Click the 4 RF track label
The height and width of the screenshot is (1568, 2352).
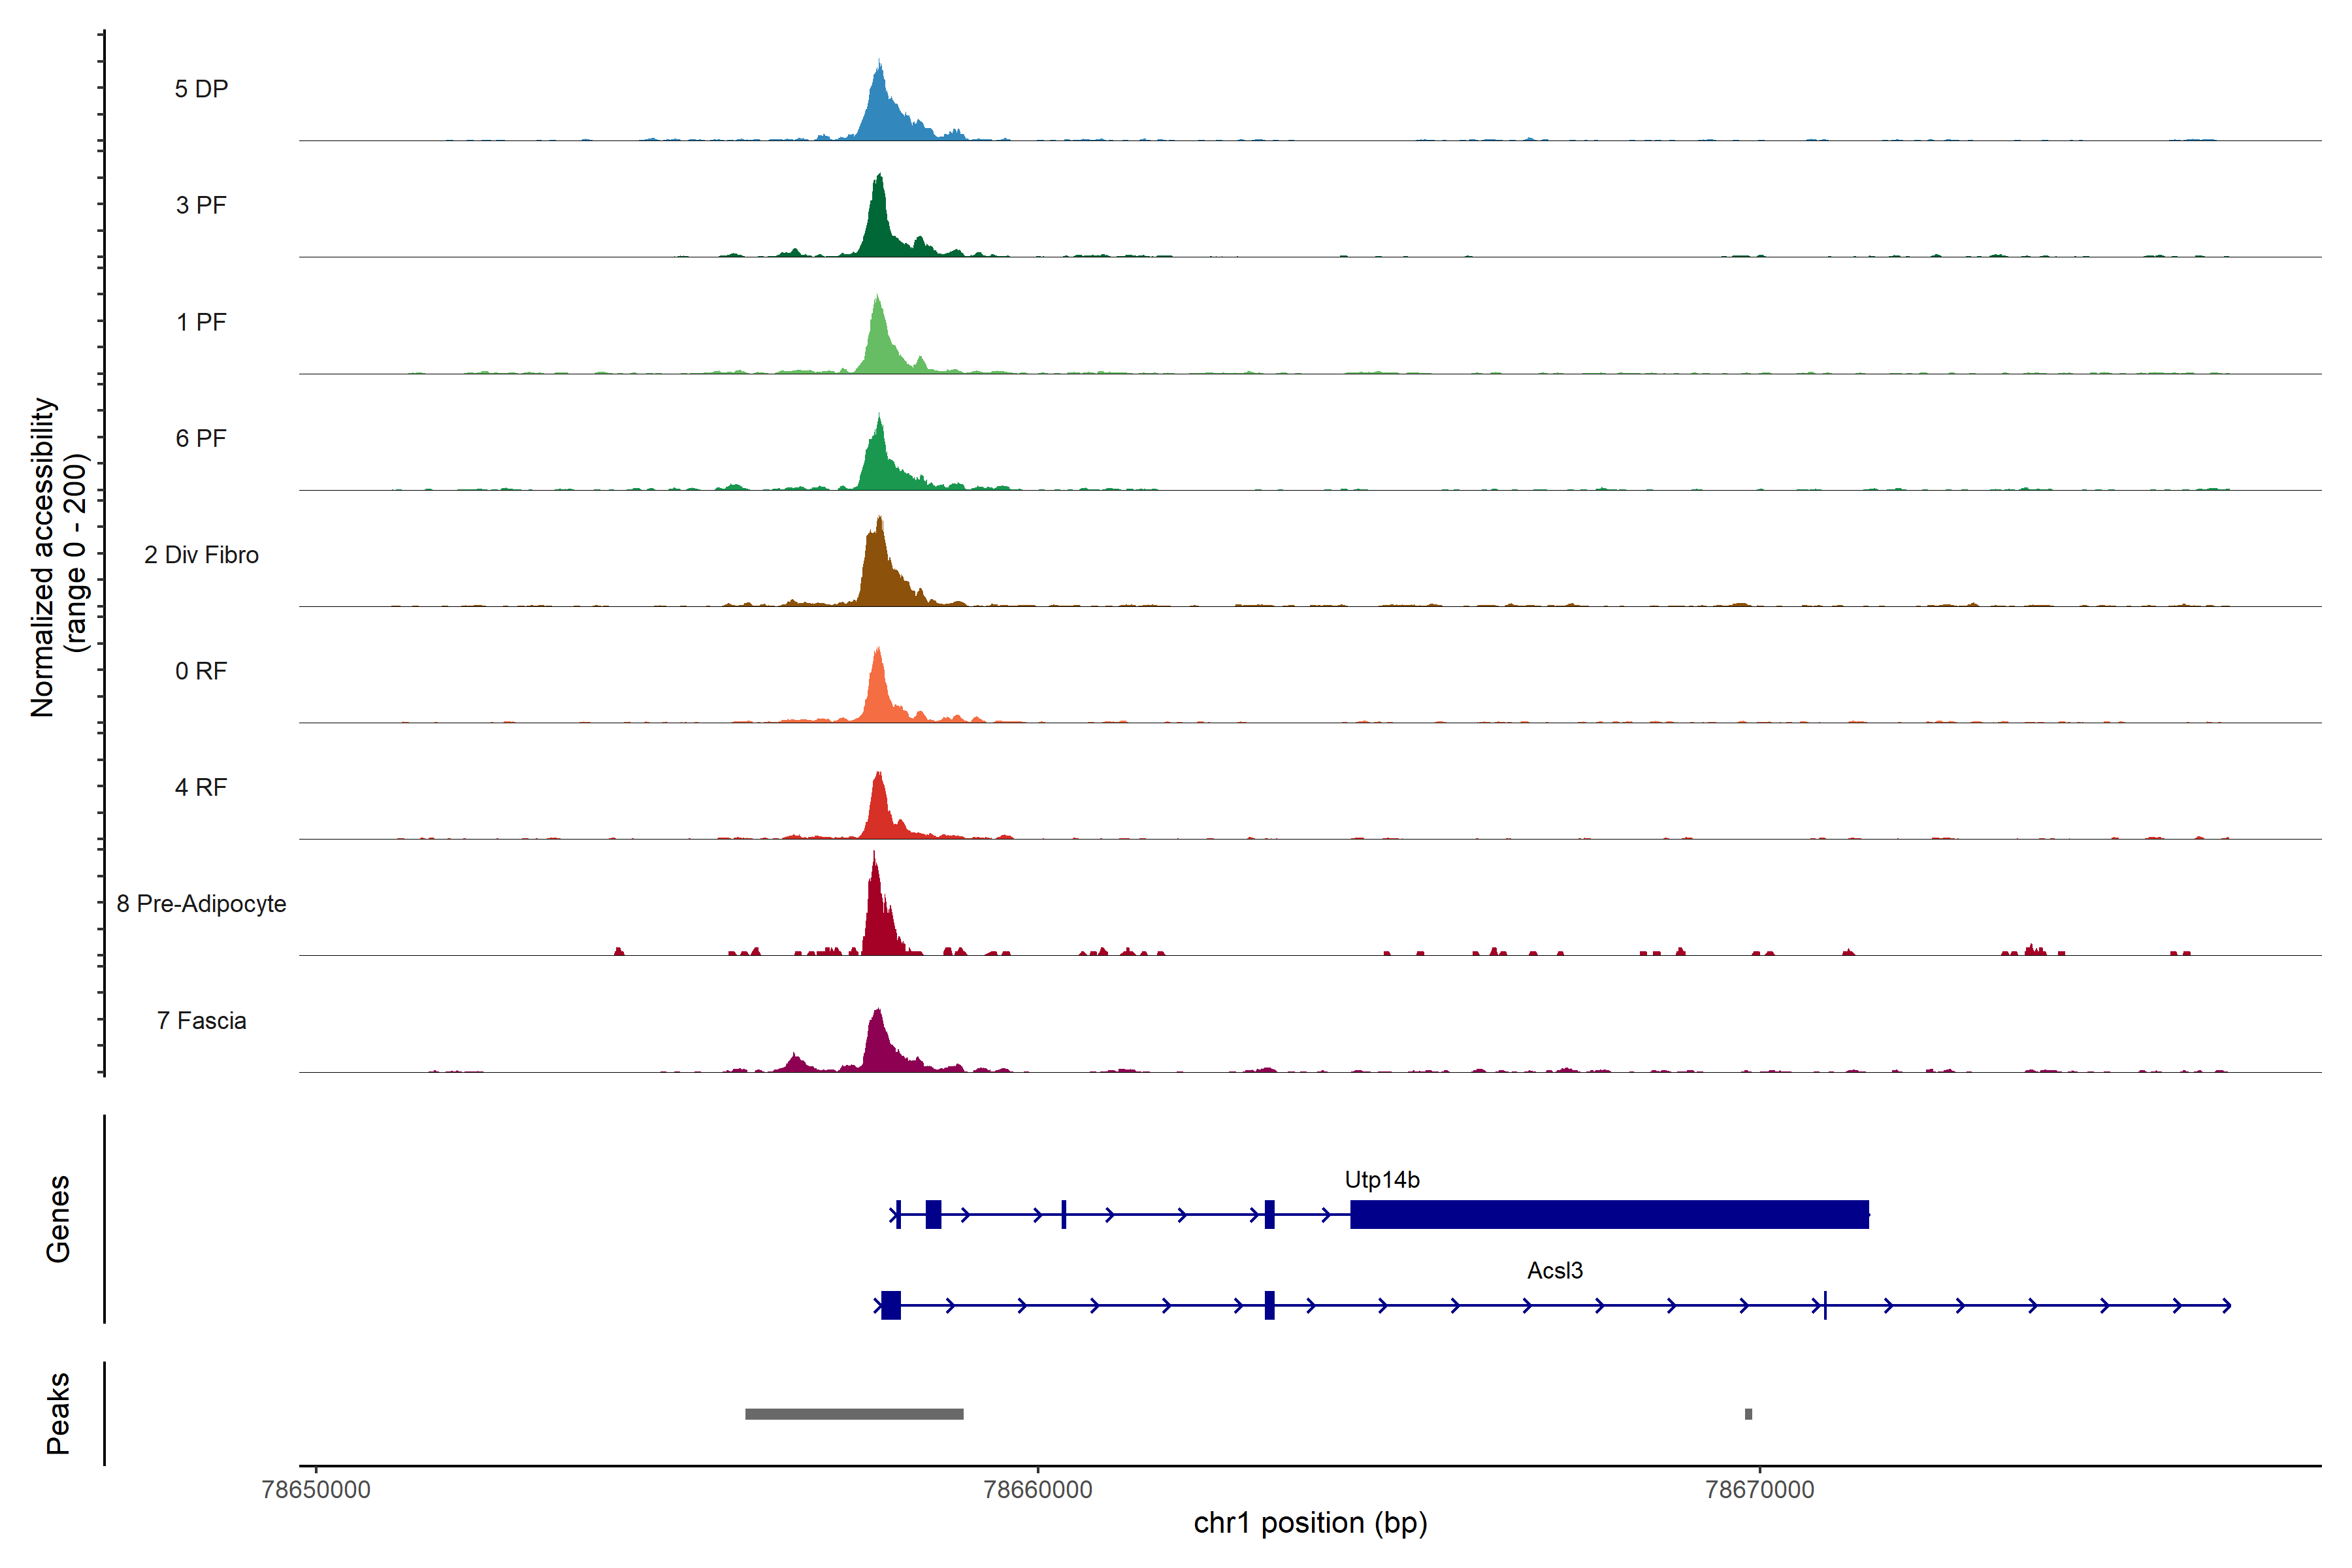(x=201, y=788)
